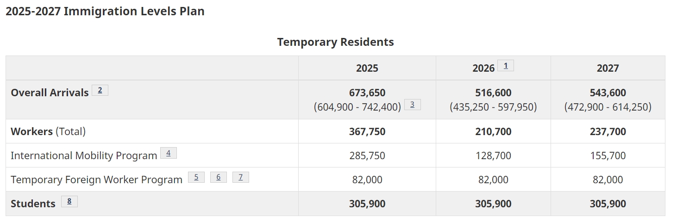This screenshot has height=223, width=677.
Task: Click the Temporary Residents table caption
Action: pyautogui.click(x=335, y=42)
